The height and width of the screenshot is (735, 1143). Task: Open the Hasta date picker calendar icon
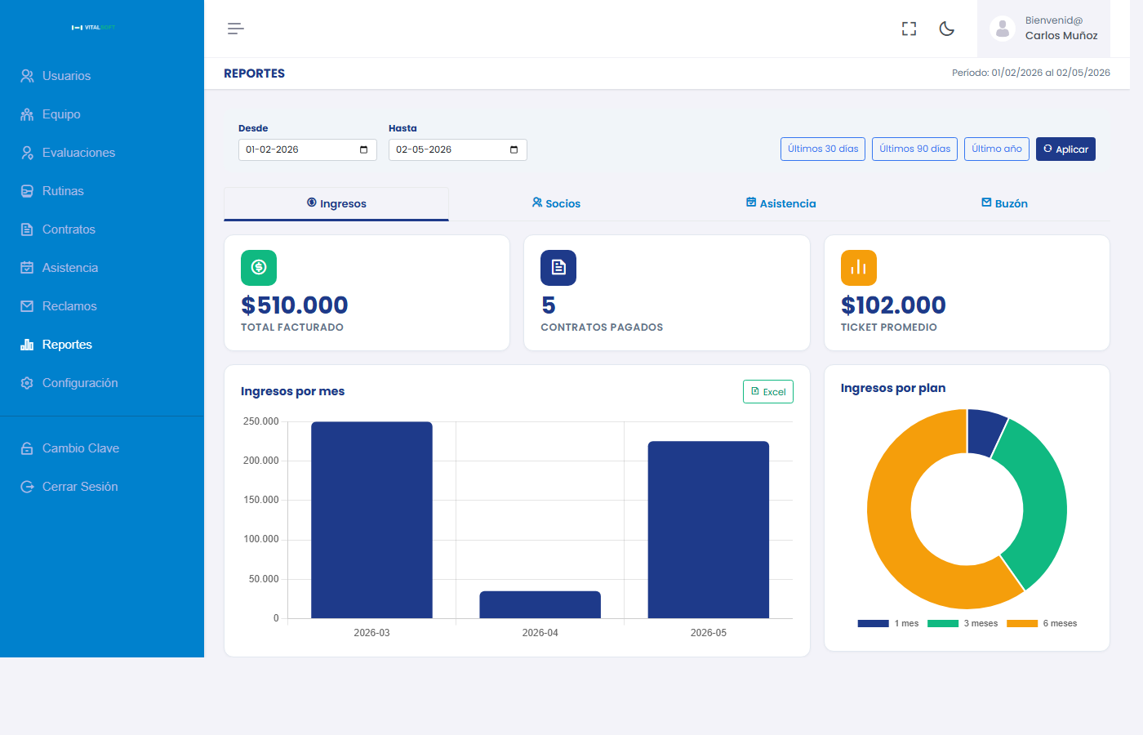[x=514, y=149]
